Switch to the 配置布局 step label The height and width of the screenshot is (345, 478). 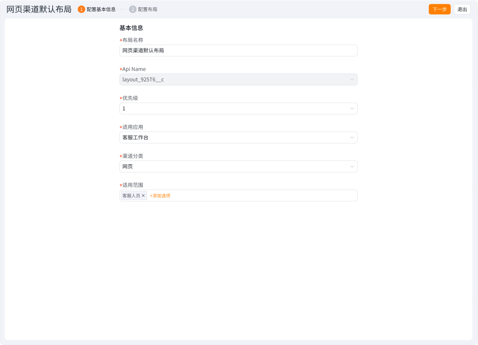[x=147, y=9]
